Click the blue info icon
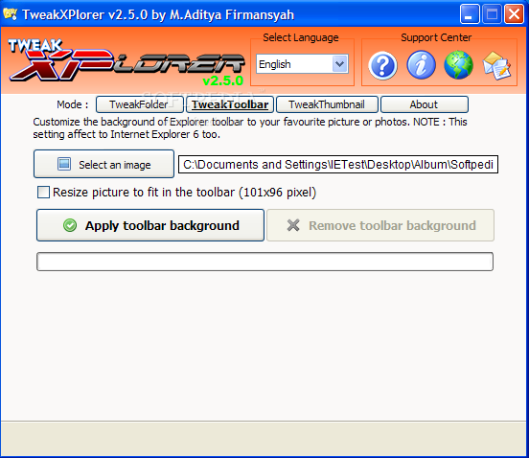This screenshot has height=458, width=529. pos(421,65)
